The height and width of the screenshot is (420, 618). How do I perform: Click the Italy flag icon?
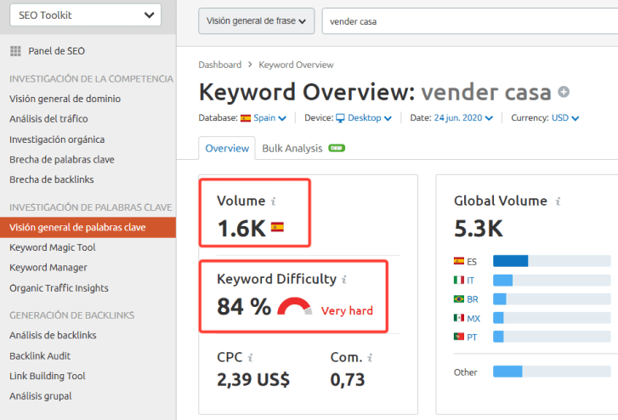[459, 280]
